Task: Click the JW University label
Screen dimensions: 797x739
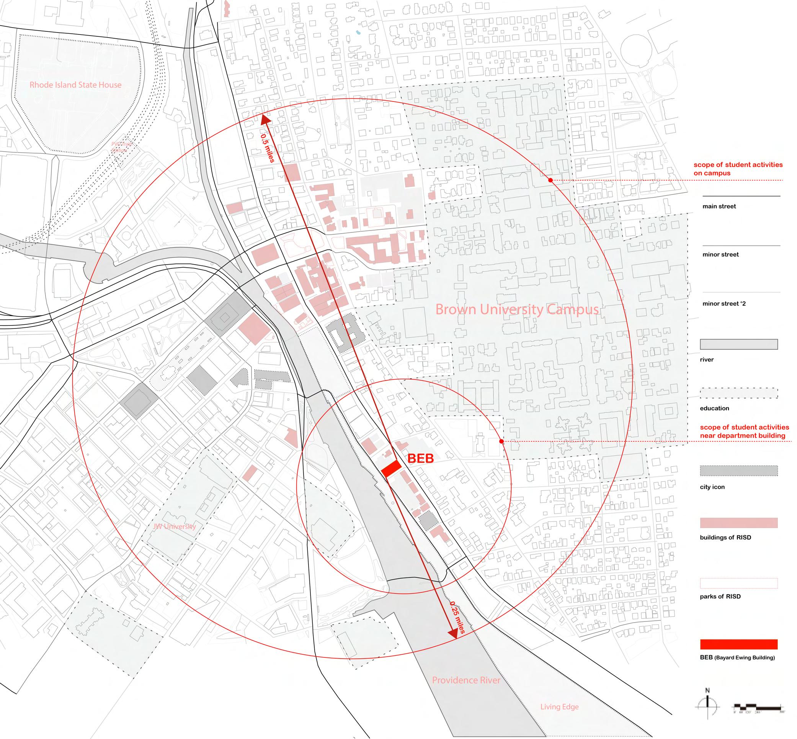Action: (x=175, y=526)
